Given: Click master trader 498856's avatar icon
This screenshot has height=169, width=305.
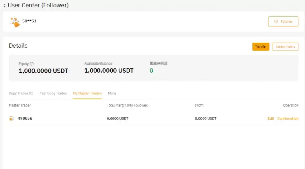Looking at the screenshot, I should point(12,118).
